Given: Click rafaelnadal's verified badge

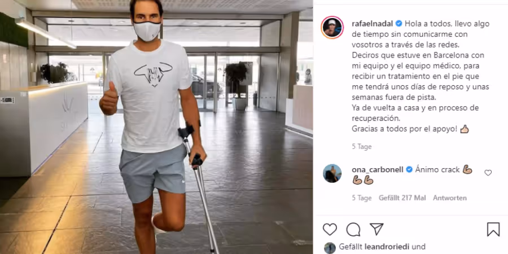Looking at the screenshot, I should point(399,24).
